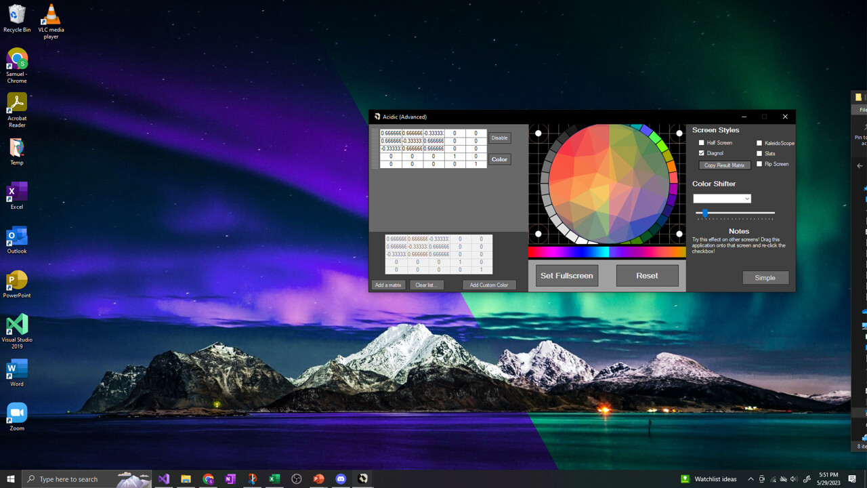Screen dimensions: 867x488
Task: Open Google Chrome from the taskbar
Action: pos(208,479)
